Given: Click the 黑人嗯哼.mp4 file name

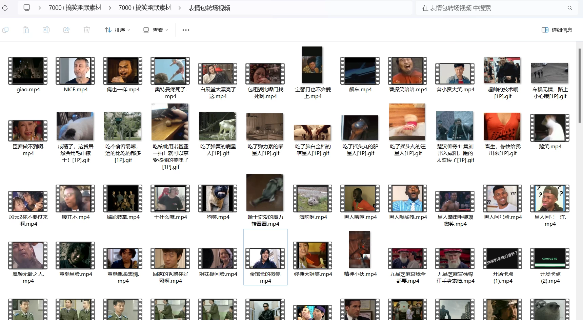Looking at the screenshot, I should pyautogui.click(x=360, y=217).
